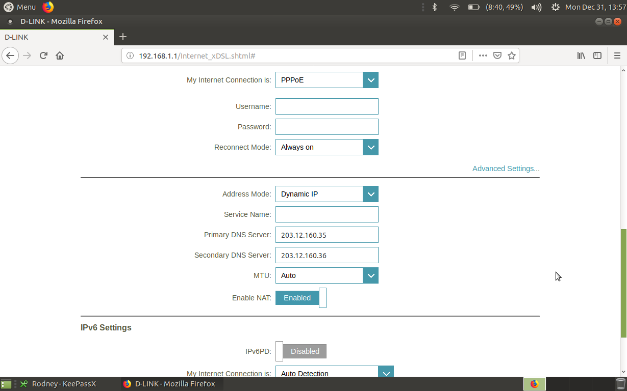
Task: Click IPv6 Settings heading
Action: [106, 327]
